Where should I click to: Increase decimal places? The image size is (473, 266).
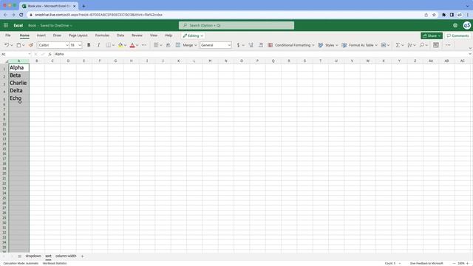coord(251,45)
